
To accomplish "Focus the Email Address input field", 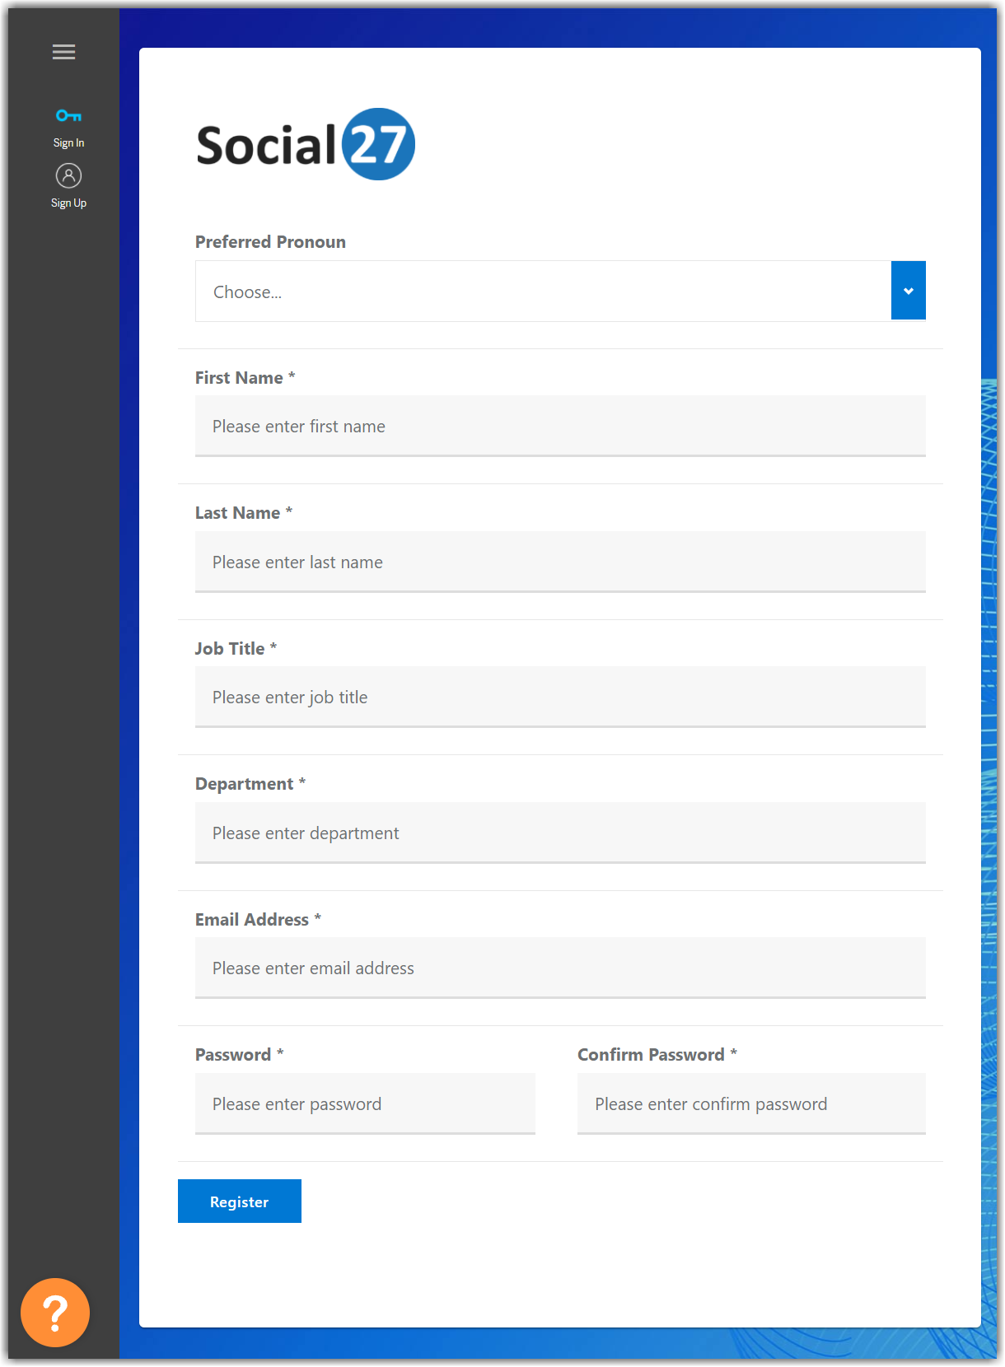I will click(560, 968).
